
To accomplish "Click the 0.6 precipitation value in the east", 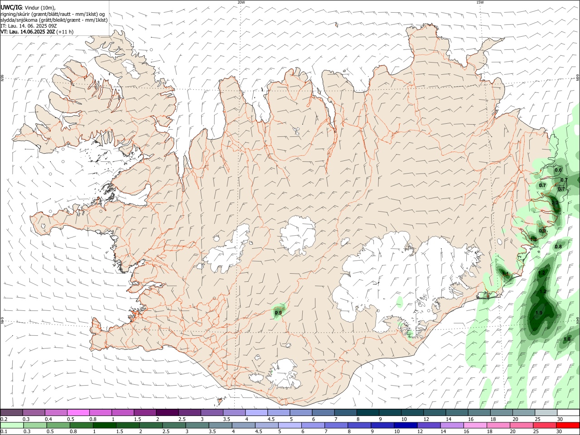I will pos(558,170).
